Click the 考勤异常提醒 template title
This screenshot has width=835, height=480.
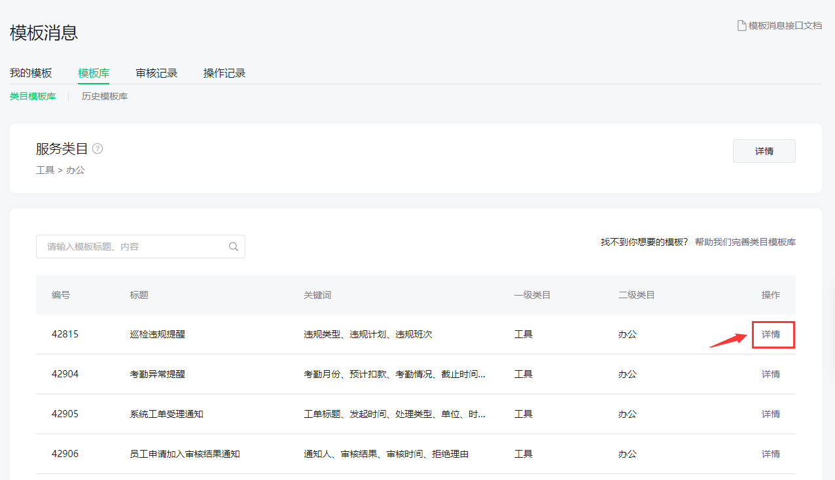(158, 374)
